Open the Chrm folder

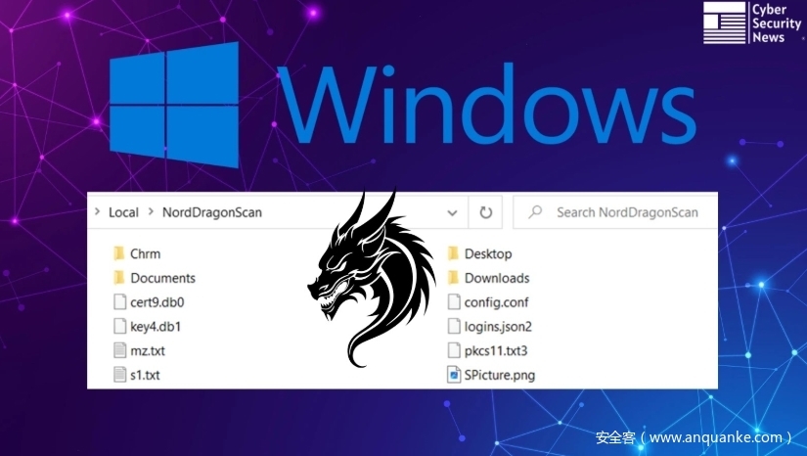coord(144,253)
